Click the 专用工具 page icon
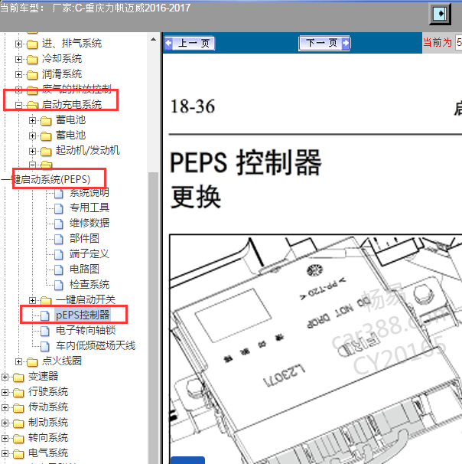 tap(59, 208)
